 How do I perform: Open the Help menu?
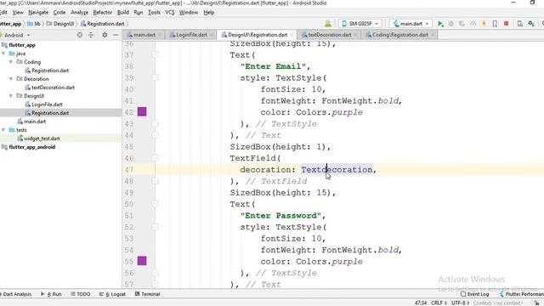(208, 13)
